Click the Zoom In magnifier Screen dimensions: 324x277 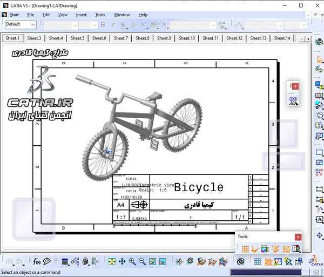click(x=132, y=262)
